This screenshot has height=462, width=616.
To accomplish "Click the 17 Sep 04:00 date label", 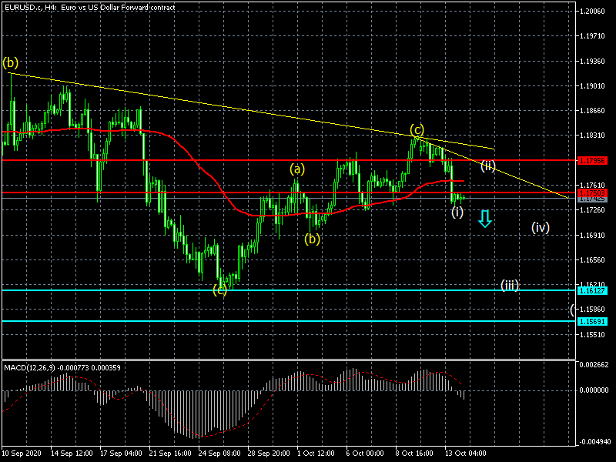I will coord(121,454).
